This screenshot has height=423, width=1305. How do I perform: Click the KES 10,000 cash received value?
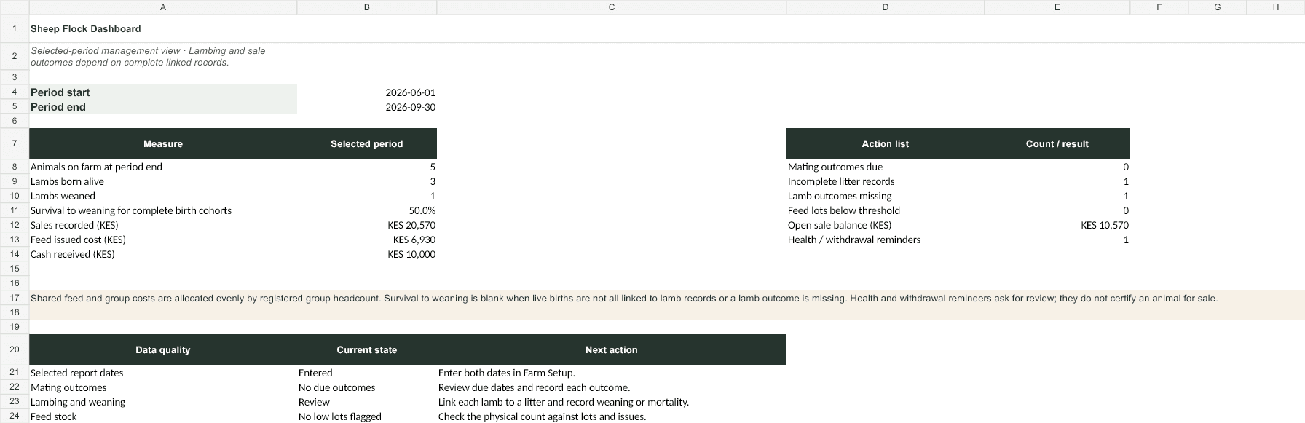367,254
